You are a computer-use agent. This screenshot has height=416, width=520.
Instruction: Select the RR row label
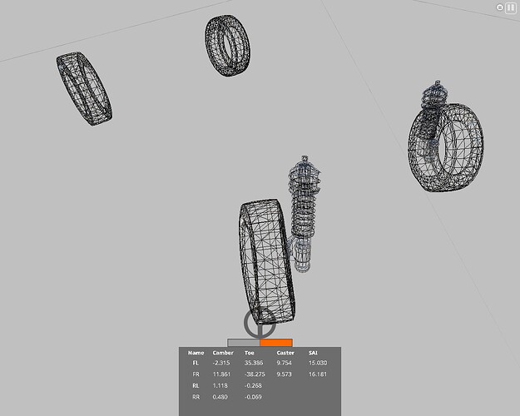[x=196, y=398]
